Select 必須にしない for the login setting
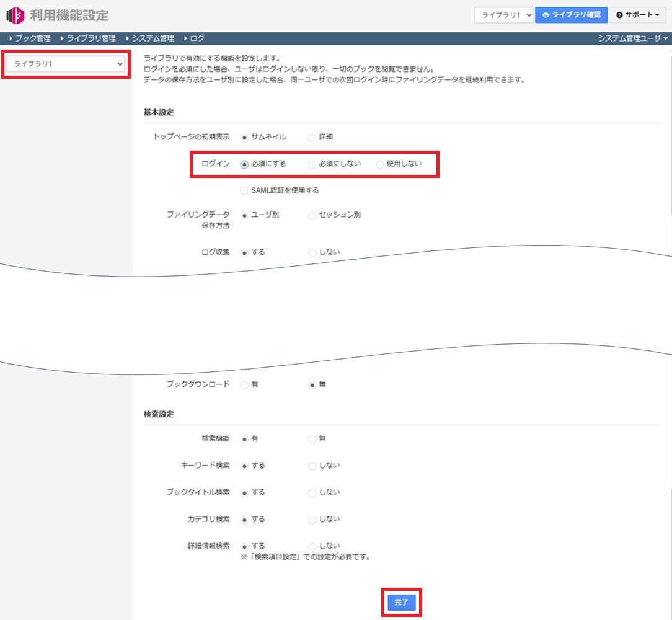Image resolution: width=672 pixels, height=620 pixels. pos(312,164)
